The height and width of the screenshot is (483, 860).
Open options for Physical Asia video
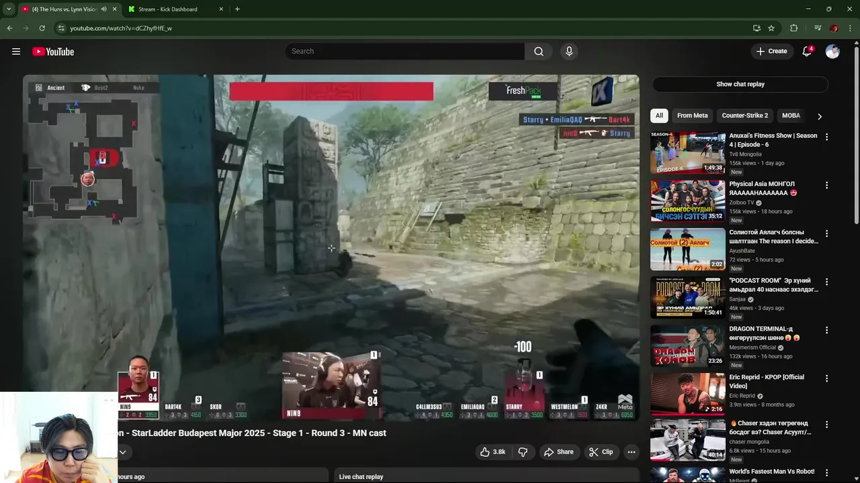coord(826,184)
